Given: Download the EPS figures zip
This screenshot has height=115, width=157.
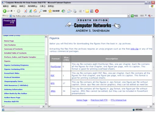Looking at the screenshot, I should [x=53, y=83].
